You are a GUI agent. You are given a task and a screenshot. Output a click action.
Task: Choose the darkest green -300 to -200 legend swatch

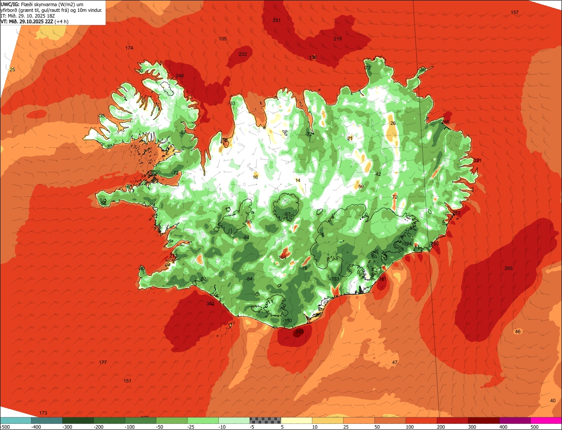[78, 420]
